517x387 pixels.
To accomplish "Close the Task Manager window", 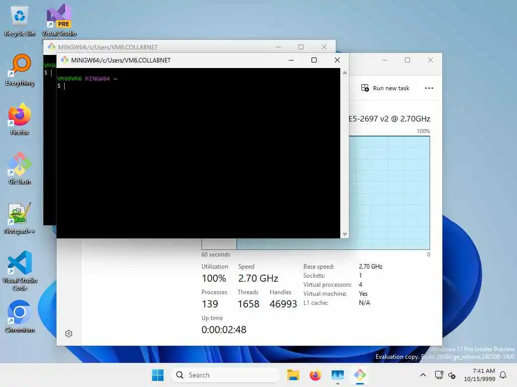I will (x=430, y=60).
